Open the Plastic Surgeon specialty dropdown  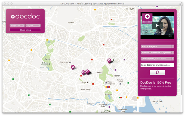click(157, 46)
